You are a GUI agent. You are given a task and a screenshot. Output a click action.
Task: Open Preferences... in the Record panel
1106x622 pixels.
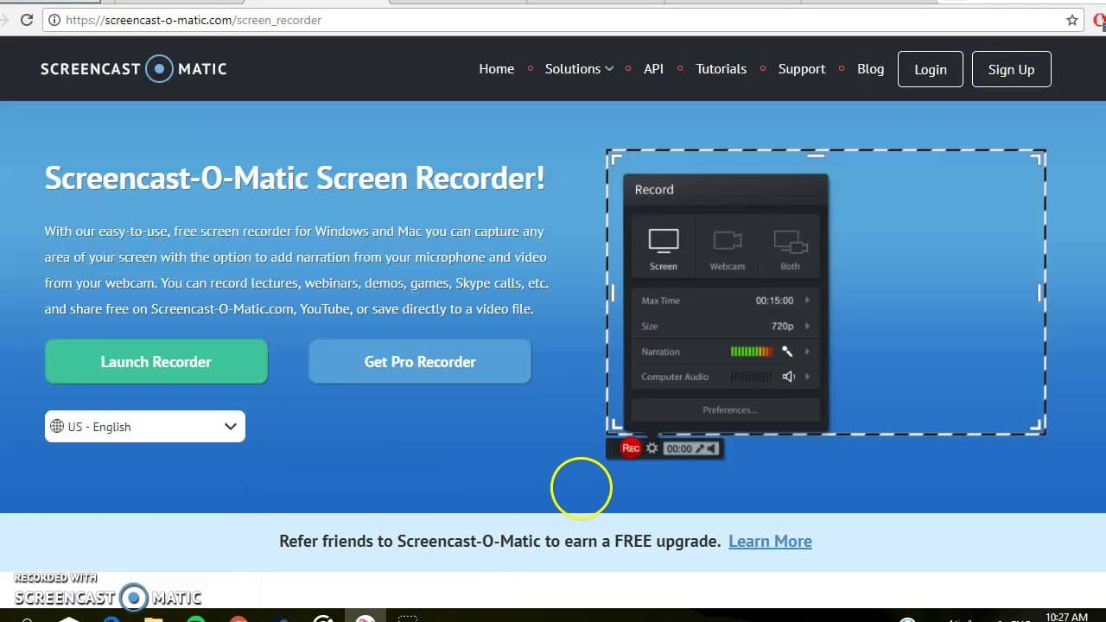[x=726, y=409]
